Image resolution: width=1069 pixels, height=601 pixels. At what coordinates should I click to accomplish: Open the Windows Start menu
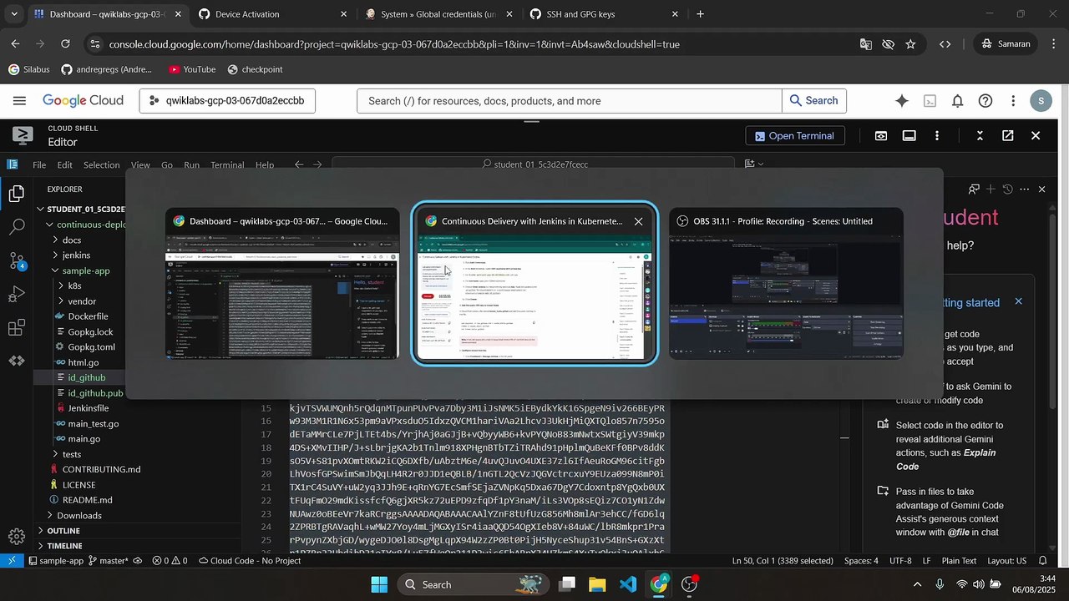coord(380,584)
